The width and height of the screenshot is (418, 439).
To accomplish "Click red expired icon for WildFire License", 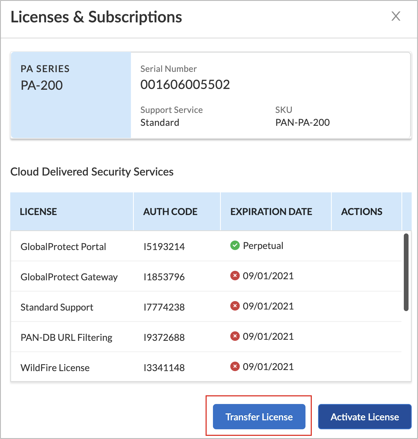I will [x=235, y=367].
